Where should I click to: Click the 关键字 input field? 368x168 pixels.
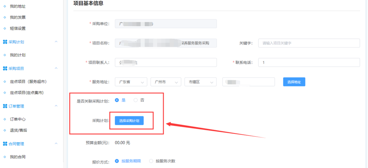[x=309, y=43]
